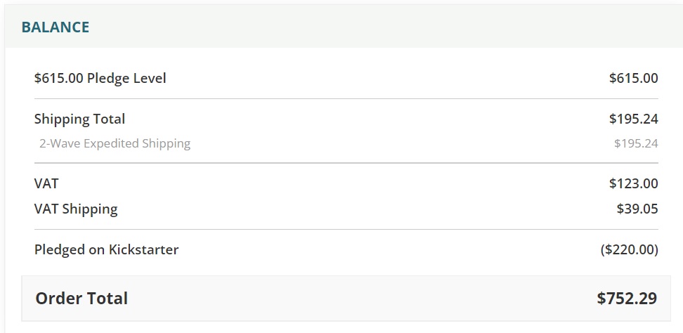Select the $39.05 VAT Shipping amount

click(637, 209)
